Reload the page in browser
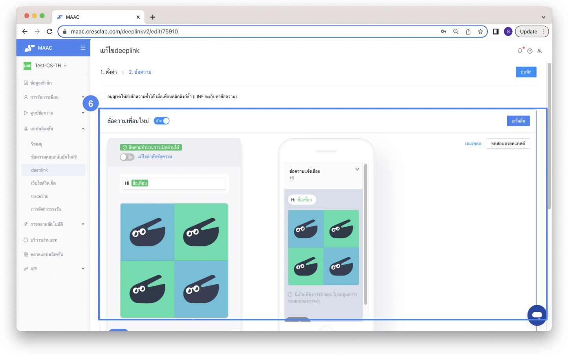 (x=49, y=31)
